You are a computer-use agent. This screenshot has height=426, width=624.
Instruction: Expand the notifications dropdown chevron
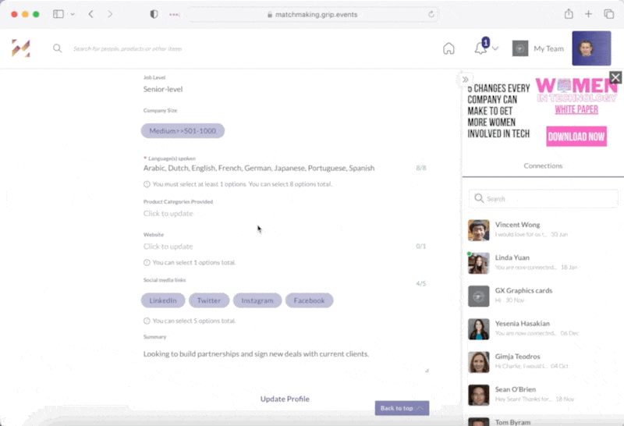tap(495, 49)
